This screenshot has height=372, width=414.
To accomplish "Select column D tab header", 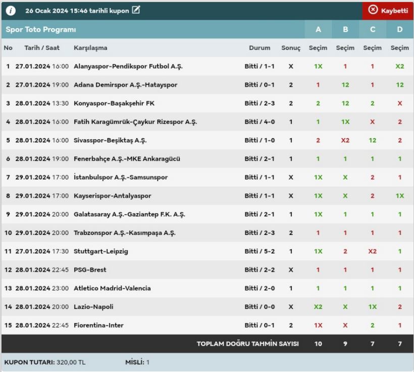I will 400,30.
